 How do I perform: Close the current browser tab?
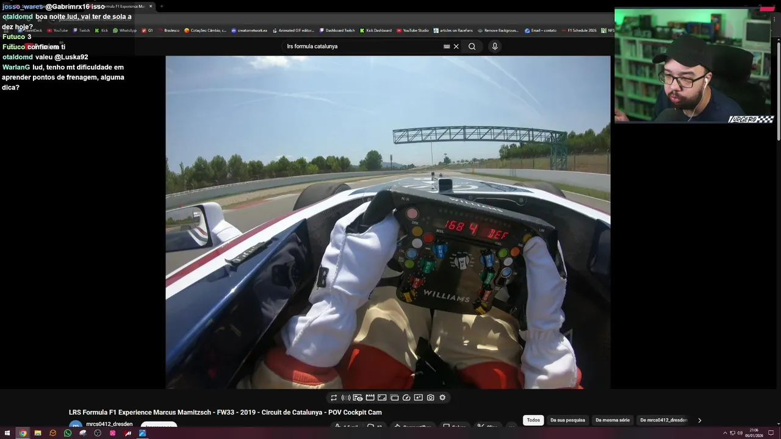click(x=151, y=6)
